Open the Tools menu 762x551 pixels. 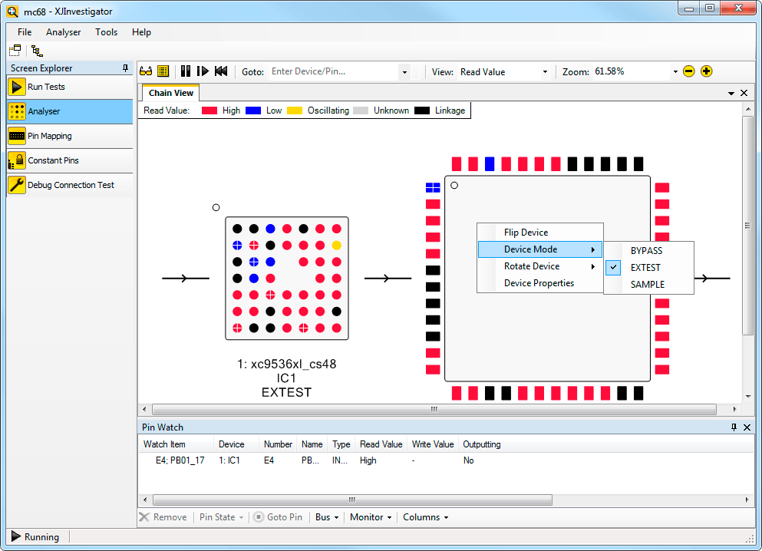click(106, 32)
